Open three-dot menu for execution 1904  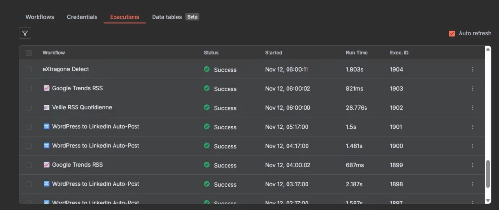click(x=472, y=69)
